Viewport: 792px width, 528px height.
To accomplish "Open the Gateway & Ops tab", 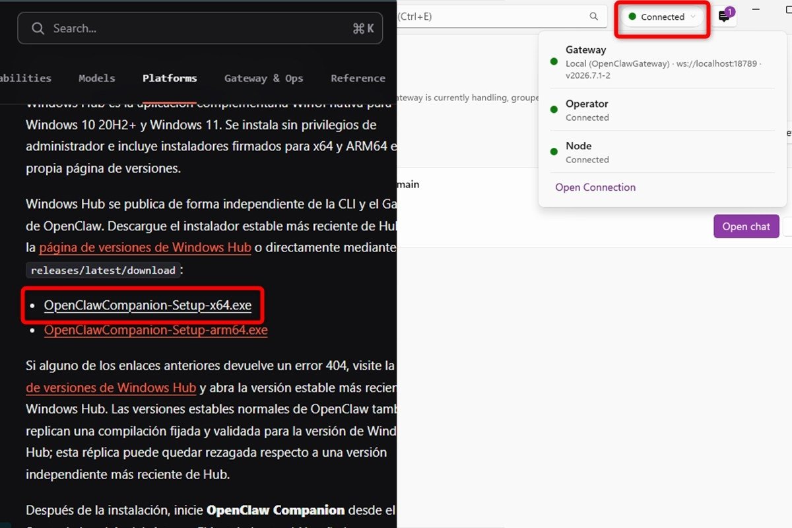I will [x=264, y=78].
